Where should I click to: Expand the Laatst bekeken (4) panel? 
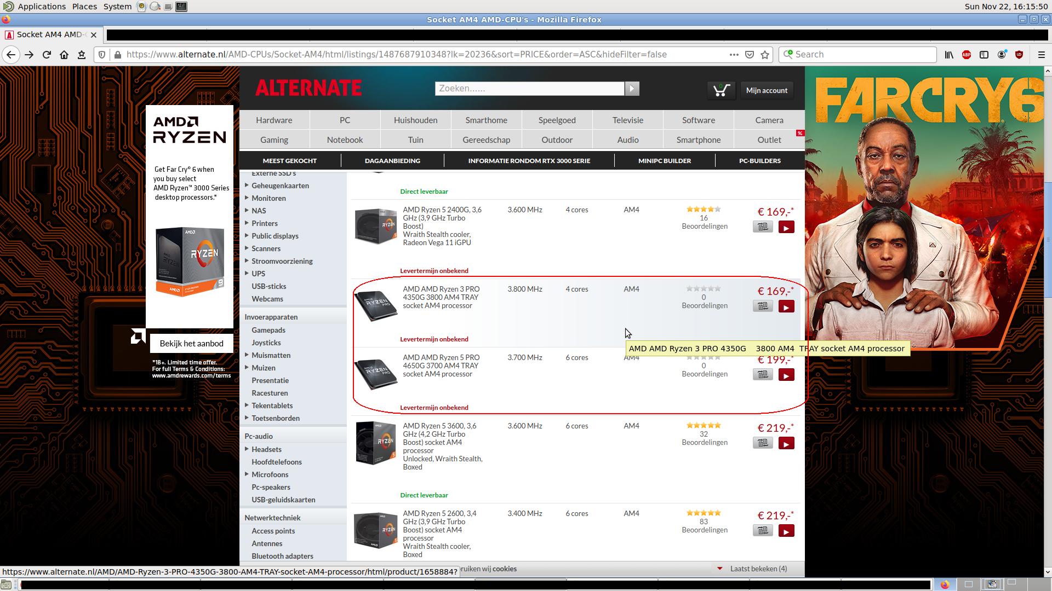pos(752,569)
